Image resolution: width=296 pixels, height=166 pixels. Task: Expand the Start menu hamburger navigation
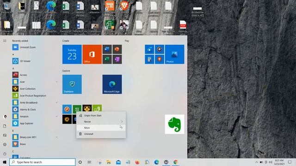5,41
